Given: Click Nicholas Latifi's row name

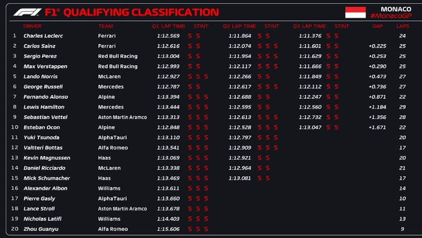Looking at the screenshot, I should pos(42,219).
